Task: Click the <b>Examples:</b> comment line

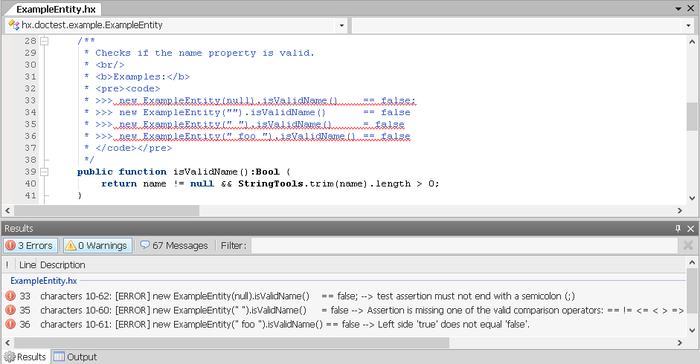Action: [142, 77]
